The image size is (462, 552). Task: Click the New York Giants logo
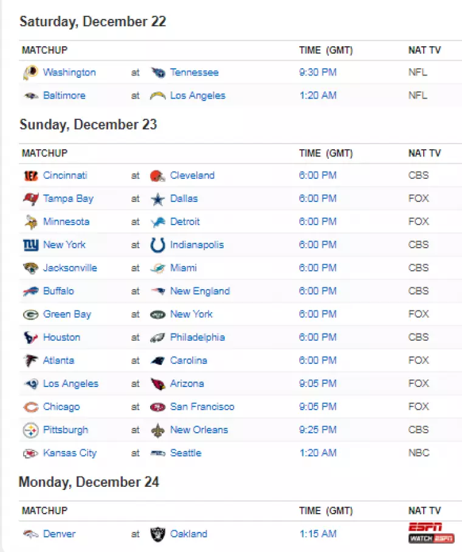point(30,245)
